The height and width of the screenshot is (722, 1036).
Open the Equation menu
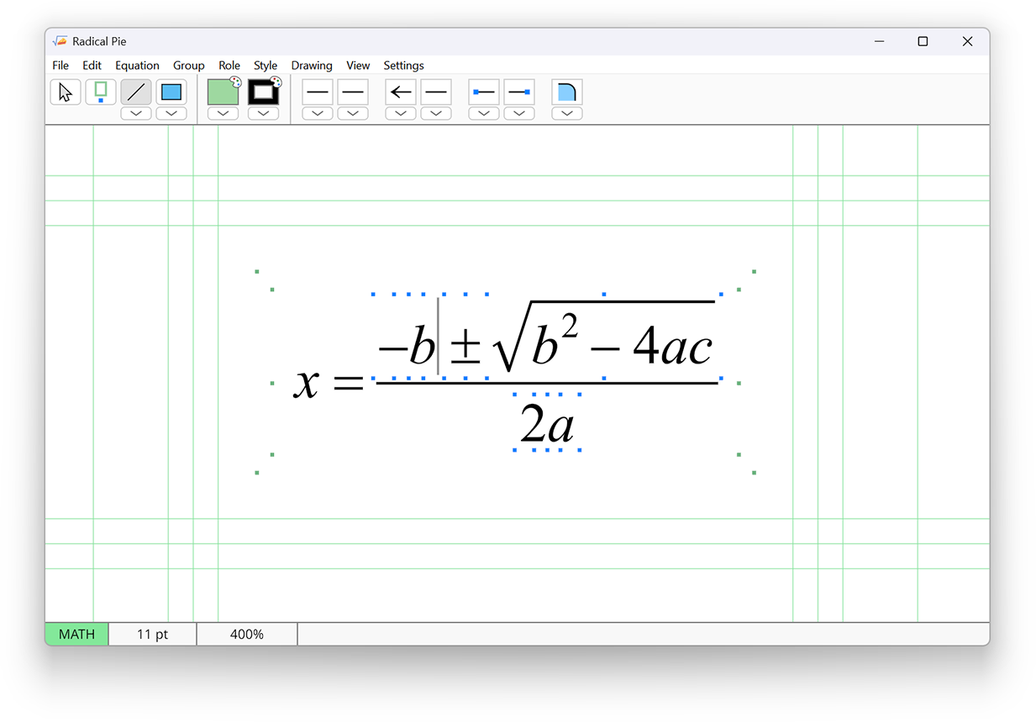point(137,65)
